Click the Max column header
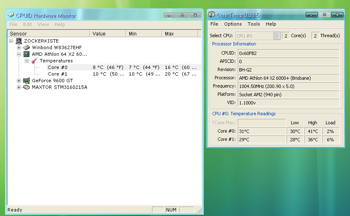Image resolution: width=350 pixels, height=216 pixels. (180, 33)
